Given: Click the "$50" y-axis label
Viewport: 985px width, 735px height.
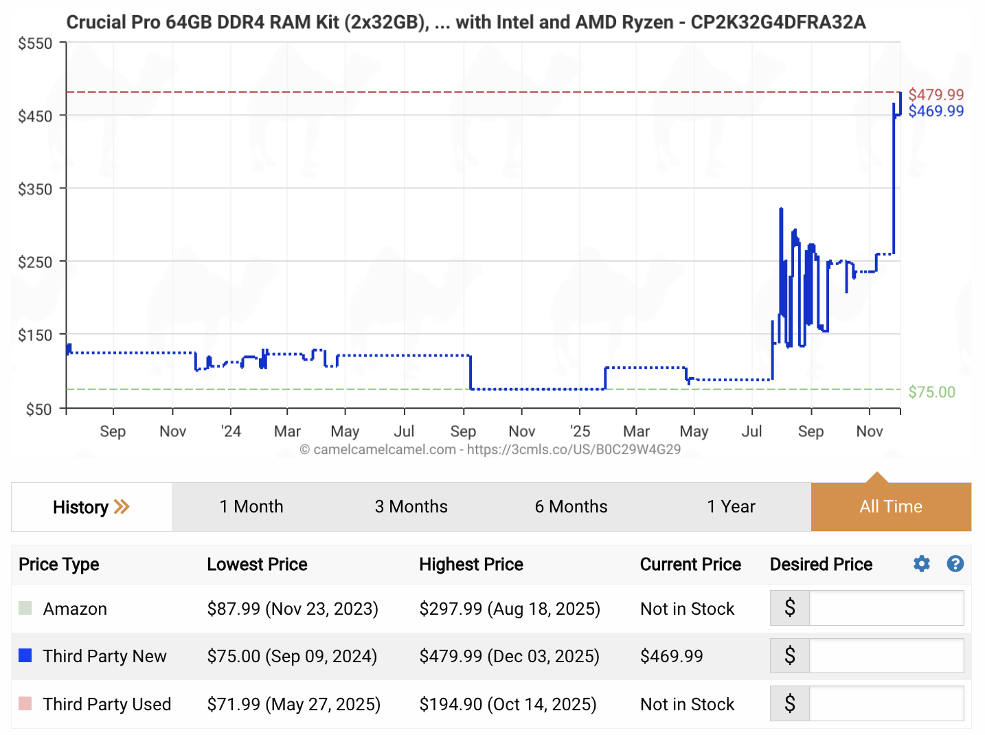Looking at the screenshot, I should tap(38, 409).
